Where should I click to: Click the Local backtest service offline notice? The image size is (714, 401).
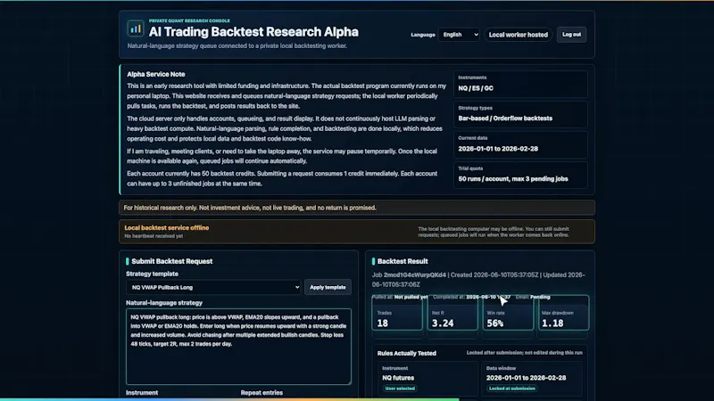tap(357, 232)
